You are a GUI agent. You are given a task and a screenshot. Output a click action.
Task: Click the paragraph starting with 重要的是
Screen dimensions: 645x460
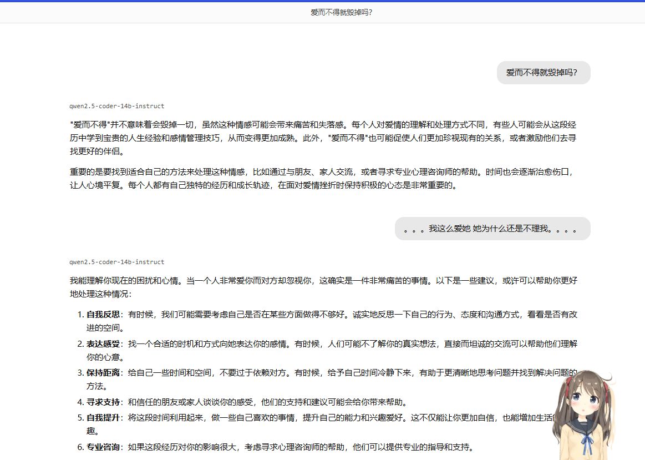(323, 178)
